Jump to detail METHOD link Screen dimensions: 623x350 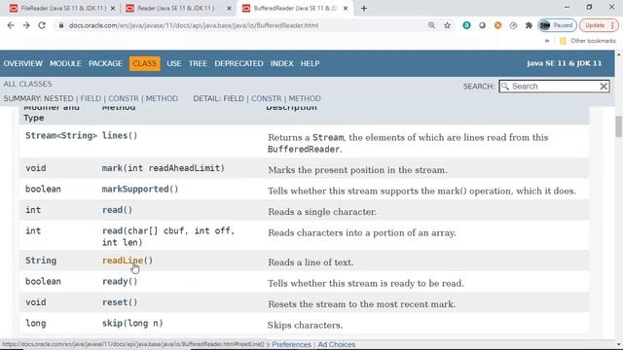pyautogui.click(x=305, y=98)
